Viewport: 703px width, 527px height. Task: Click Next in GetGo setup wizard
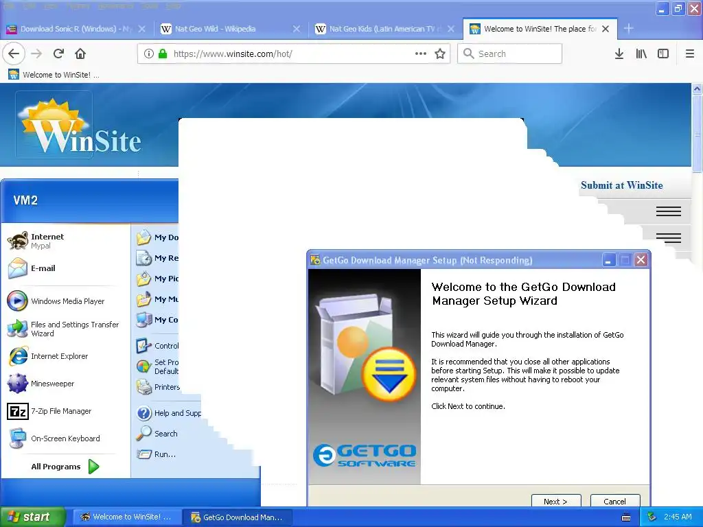click(556, 501)
